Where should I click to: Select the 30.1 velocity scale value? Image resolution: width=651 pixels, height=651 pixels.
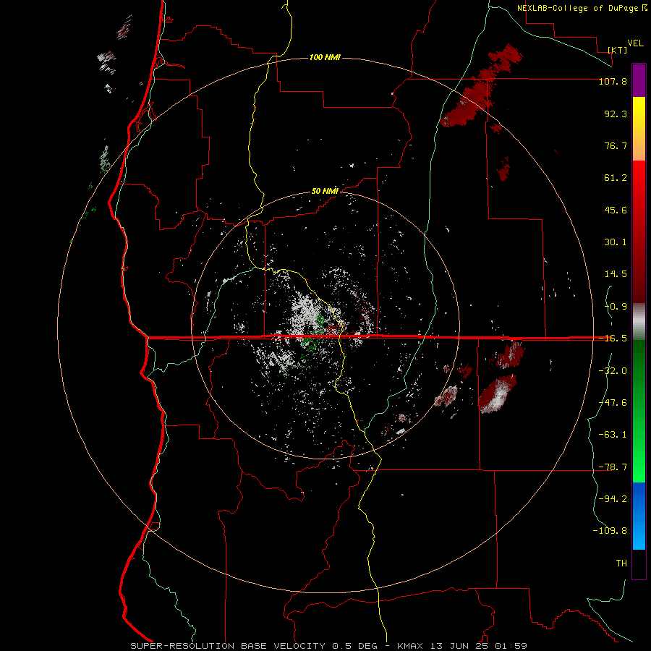(x=616, y=242)
